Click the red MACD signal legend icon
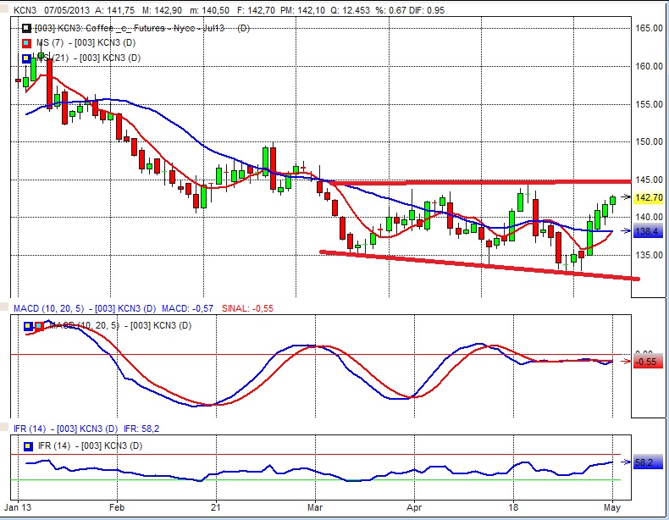This screenshot has width=669, height=520. [x=38, y=326]
